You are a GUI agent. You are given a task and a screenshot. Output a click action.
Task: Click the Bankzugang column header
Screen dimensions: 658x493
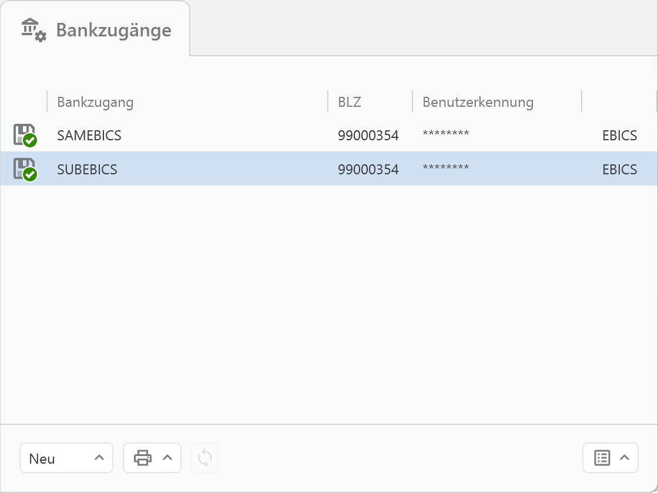click(x=95, y=102)
